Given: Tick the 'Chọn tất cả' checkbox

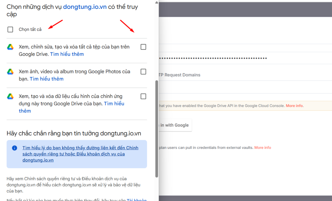Looking at the screenshot, I should pyautogui.click(x=10, y=30).
